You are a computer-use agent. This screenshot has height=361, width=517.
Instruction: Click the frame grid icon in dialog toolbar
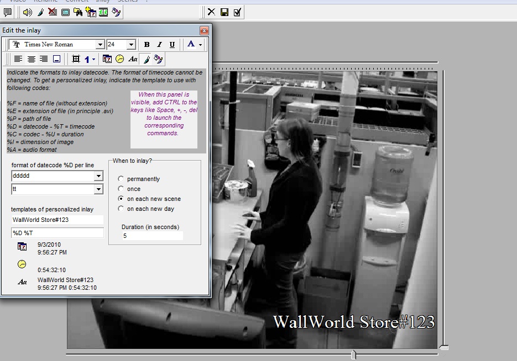pos(76,59)
